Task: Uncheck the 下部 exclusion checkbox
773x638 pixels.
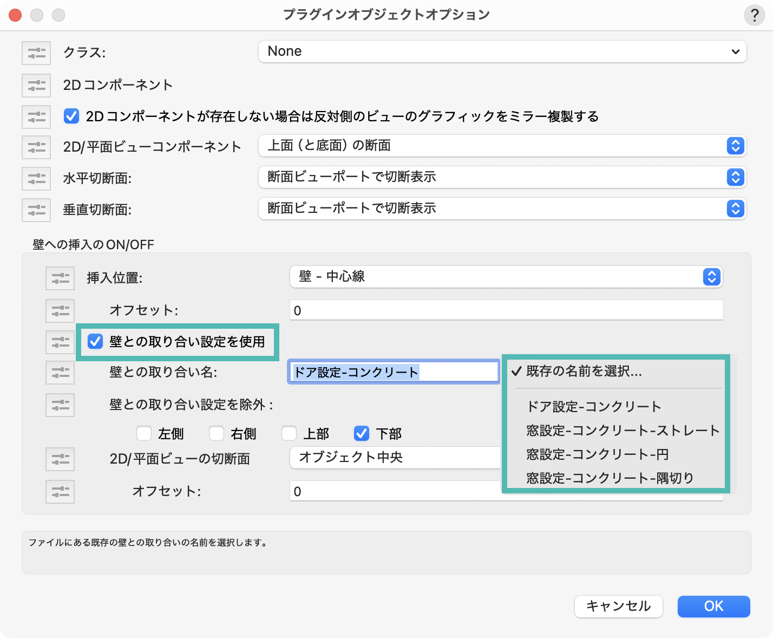Action: pos(362,433)
